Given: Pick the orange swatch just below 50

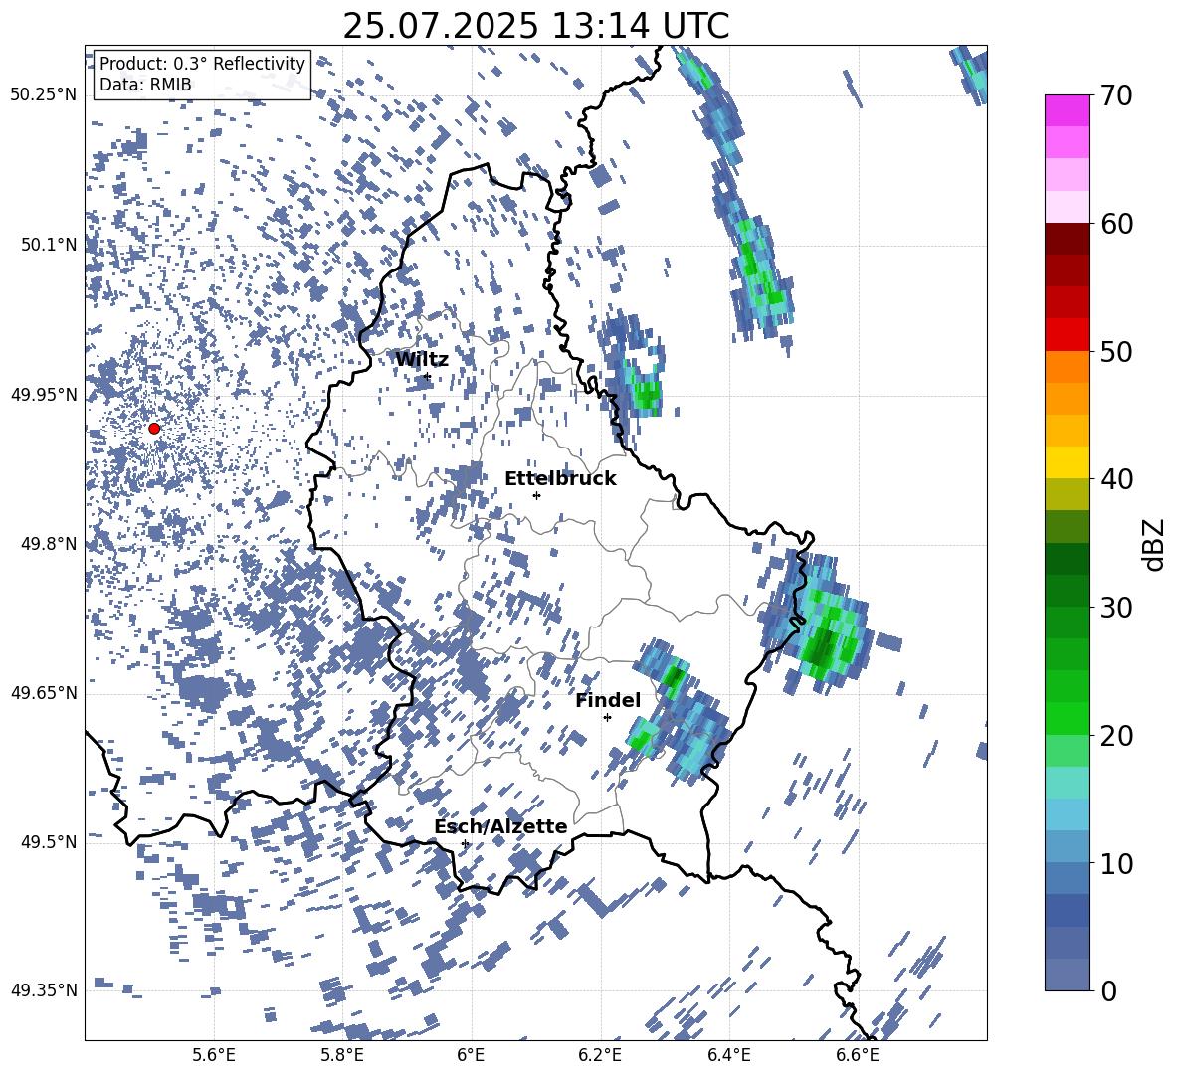Looking at the screenshot, I should [x=1067, y=367].
